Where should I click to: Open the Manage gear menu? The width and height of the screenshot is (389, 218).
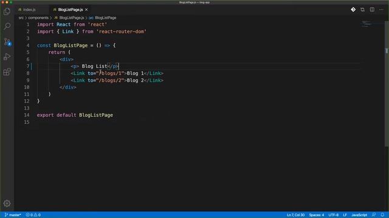(x=7, y=203)
